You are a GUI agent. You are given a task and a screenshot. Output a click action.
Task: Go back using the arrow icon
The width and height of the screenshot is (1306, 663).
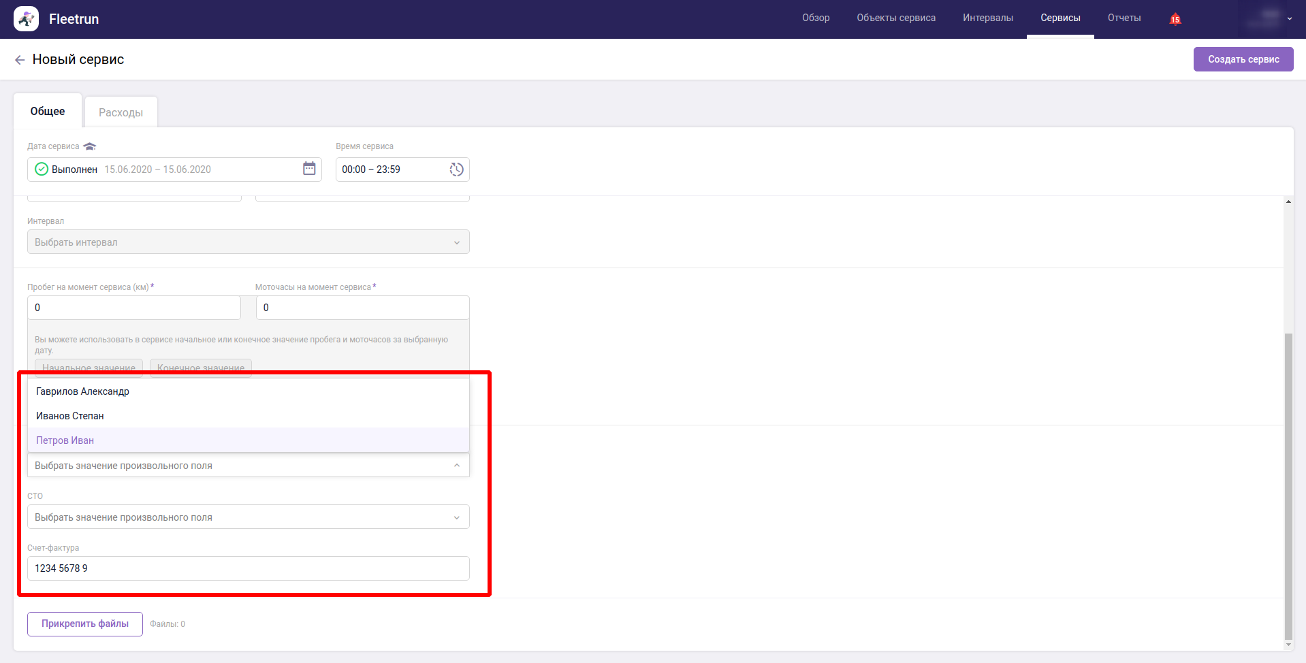[x=20, y=60]
